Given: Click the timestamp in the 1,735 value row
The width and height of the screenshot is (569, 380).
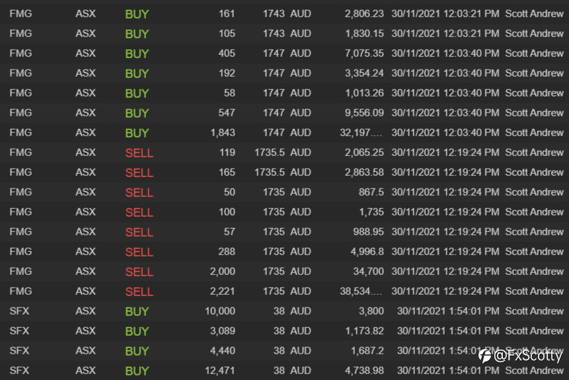Looking at the screenshot, I should tap(445, 212).
